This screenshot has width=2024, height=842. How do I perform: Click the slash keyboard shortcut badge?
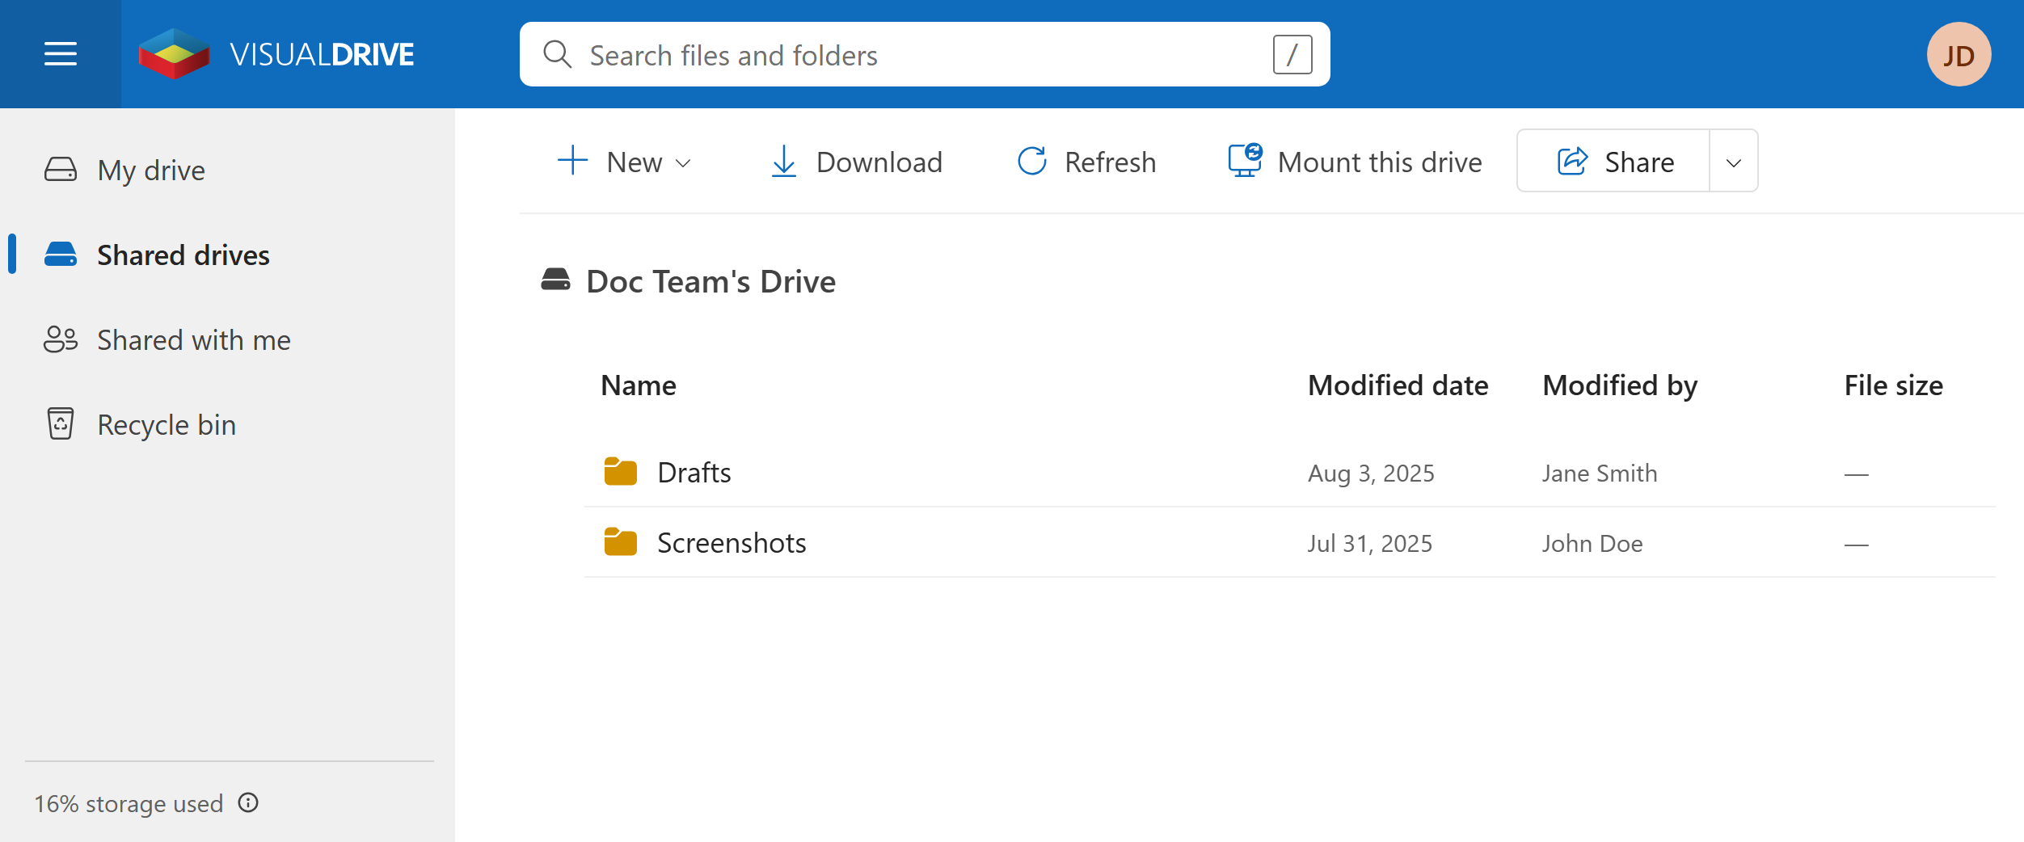(x=1292, y=54)
